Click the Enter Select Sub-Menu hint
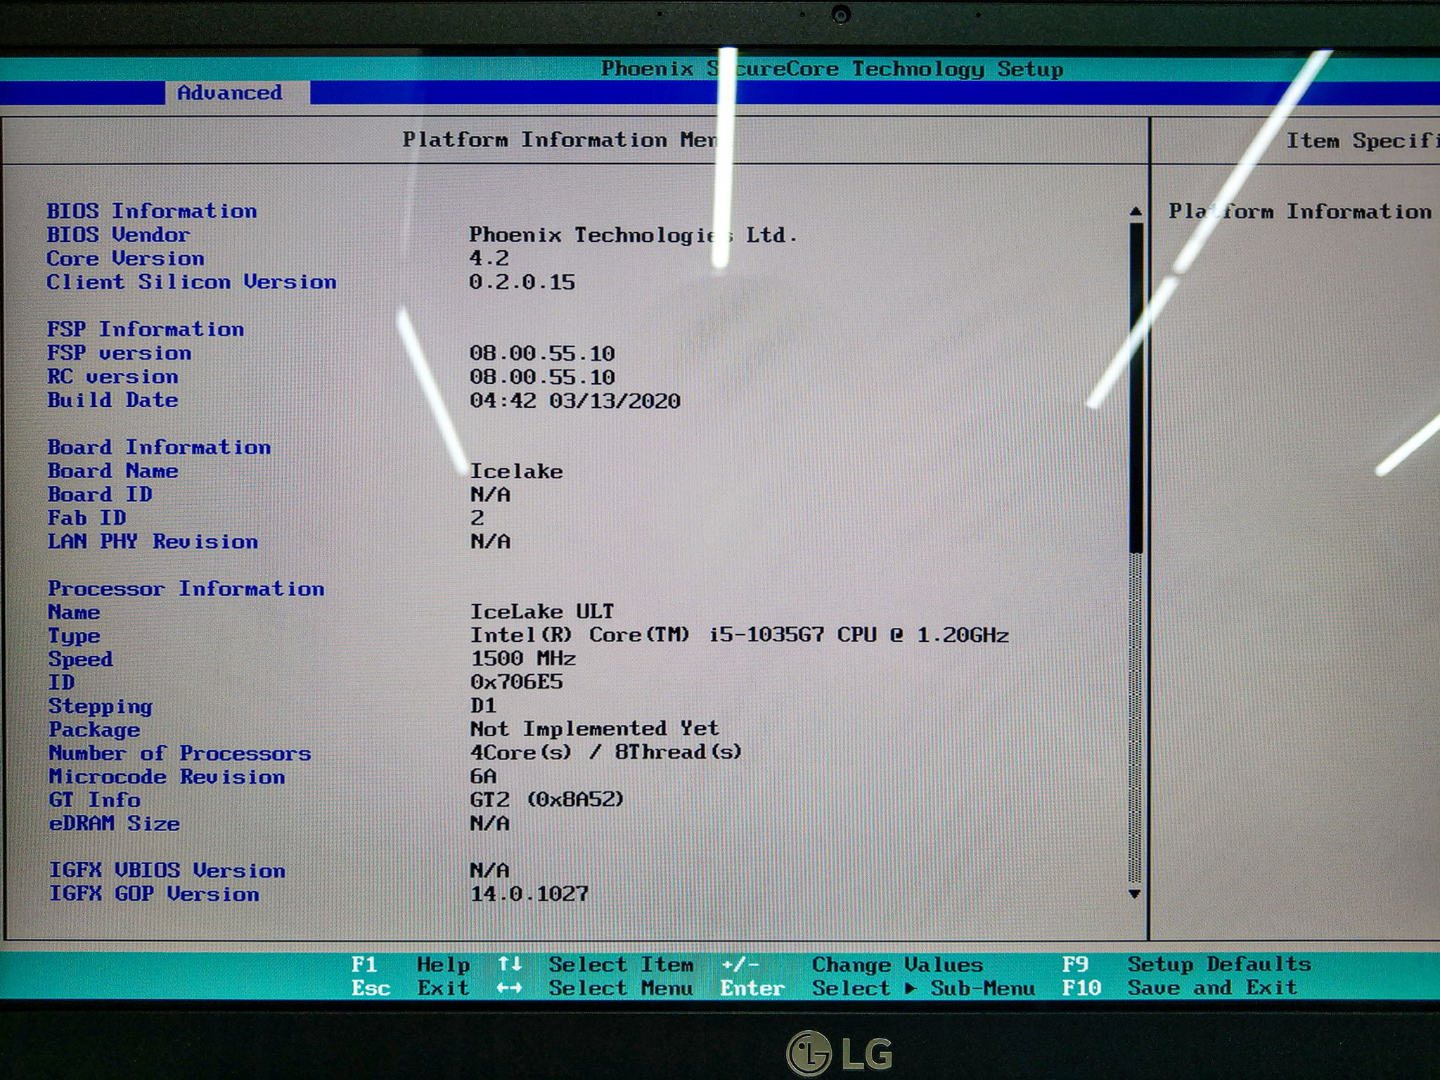The image size is (1440, 1080). [877, 988]
